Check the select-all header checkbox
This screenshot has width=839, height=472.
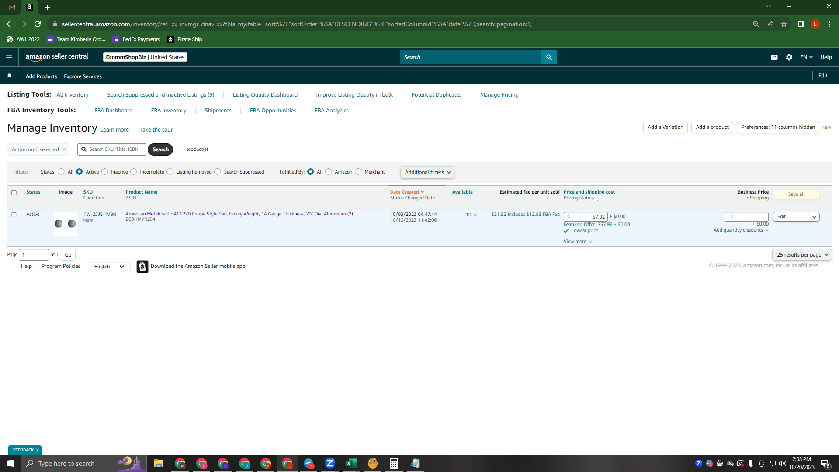[x=14, y=193]
